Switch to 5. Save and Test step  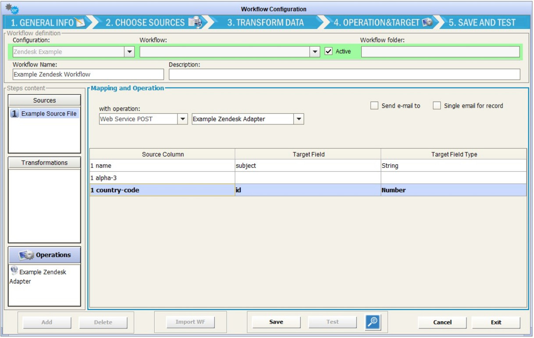(x=482, y=23)
